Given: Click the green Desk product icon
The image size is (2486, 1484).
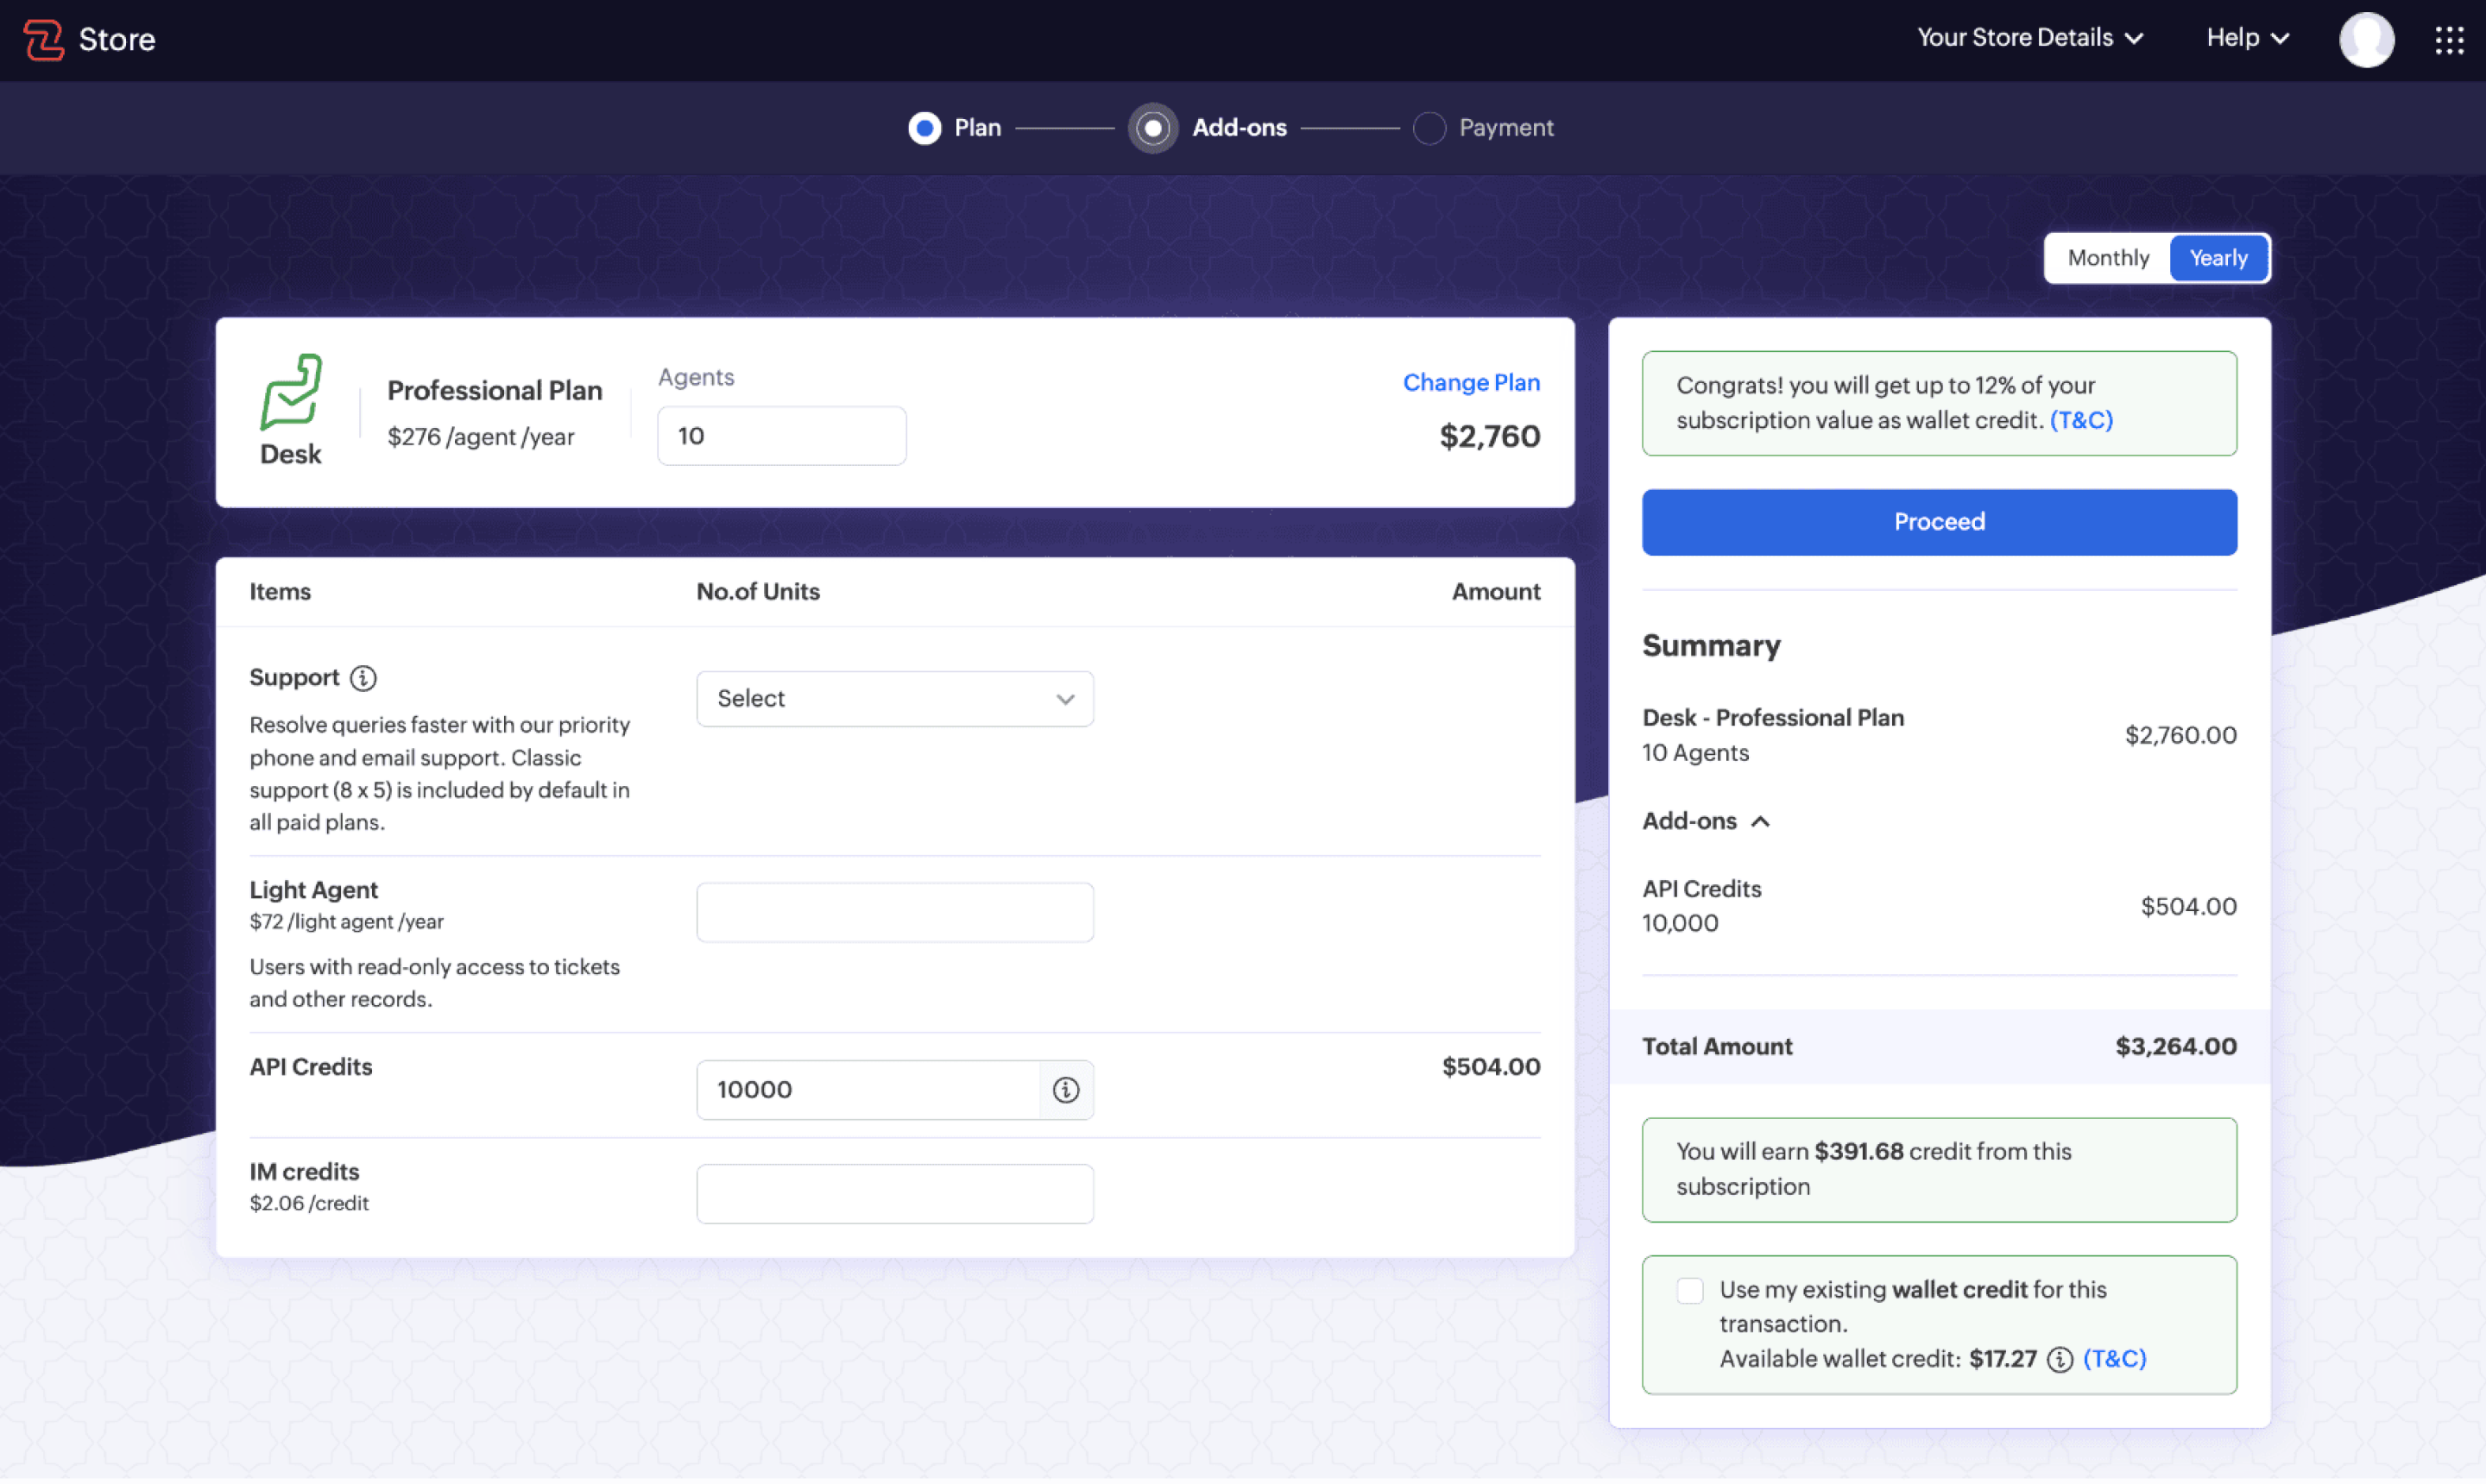Looking at the screenshot, I should pos(291,391).
